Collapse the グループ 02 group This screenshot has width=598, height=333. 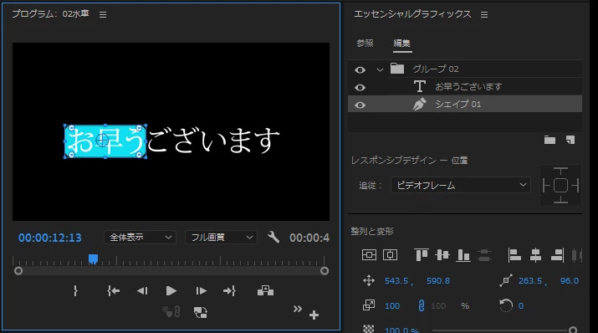coord(380,69)
